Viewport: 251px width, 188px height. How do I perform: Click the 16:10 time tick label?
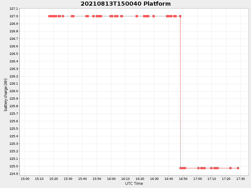125,179
